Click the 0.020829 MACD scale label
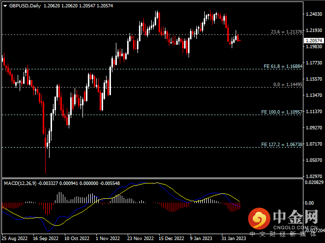The image size is (325, 243). point(314,182)
